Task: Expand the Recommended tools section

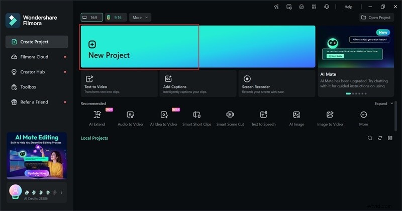Action: coord(384,103)
